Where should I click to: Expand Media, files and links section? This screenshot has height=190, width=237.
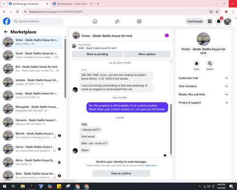(x=203, y=95)
